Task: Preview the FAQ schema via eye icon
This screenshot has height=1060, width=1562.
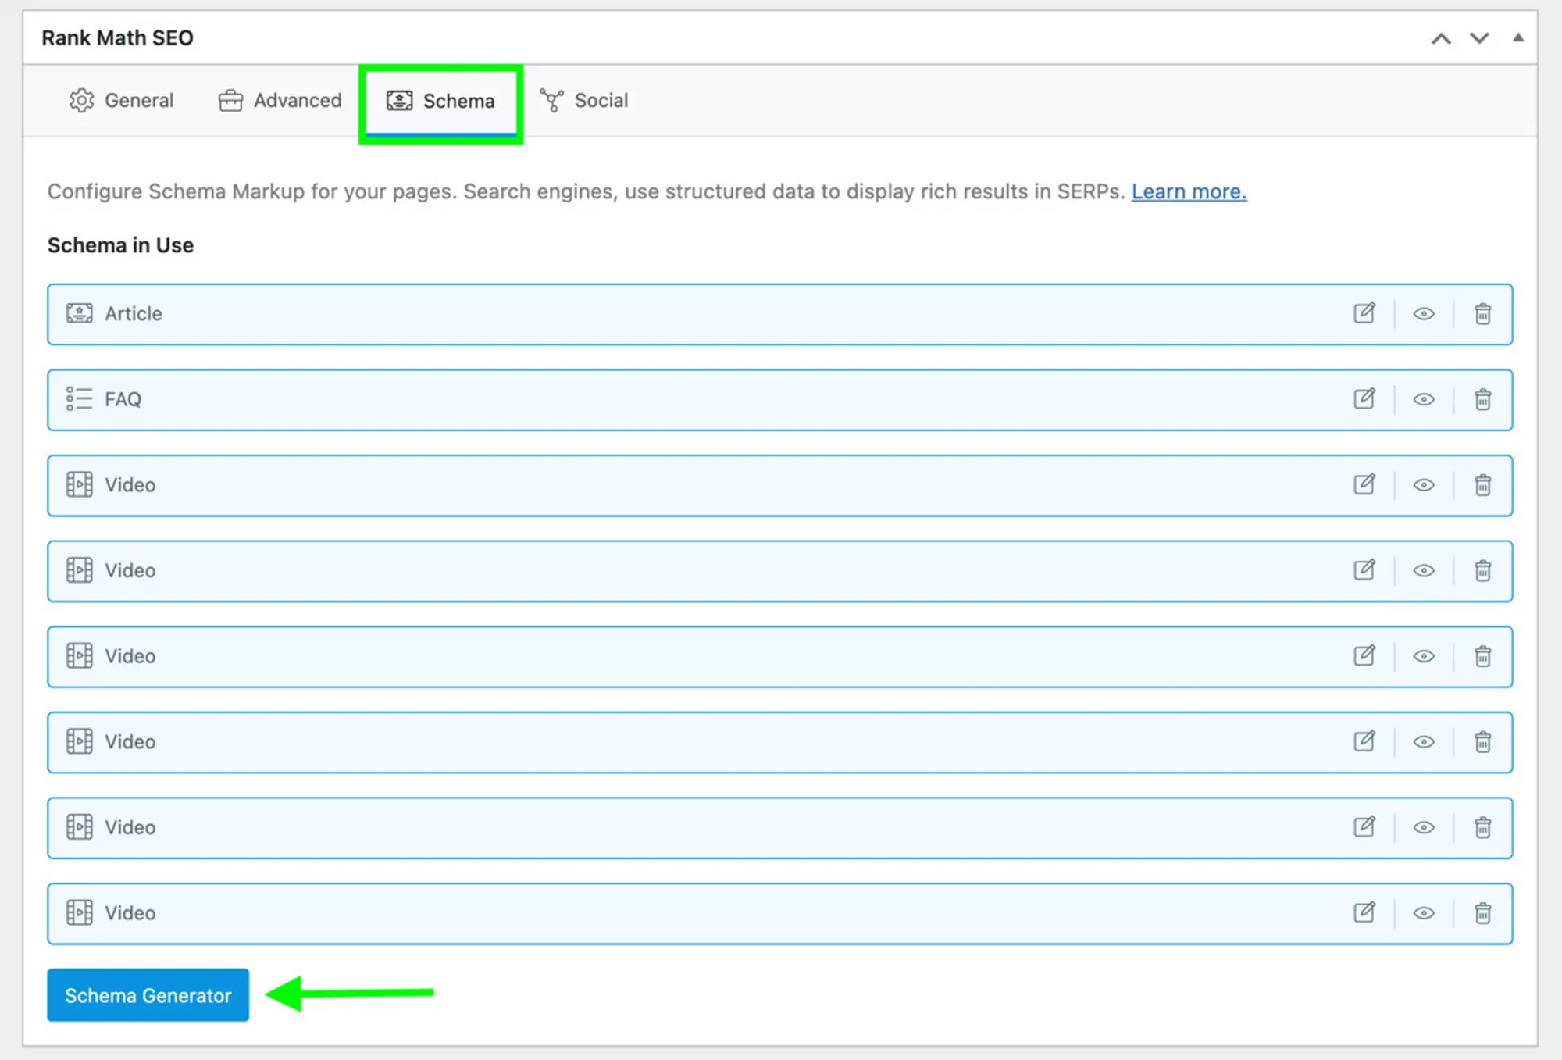Action: point(1424,399)
